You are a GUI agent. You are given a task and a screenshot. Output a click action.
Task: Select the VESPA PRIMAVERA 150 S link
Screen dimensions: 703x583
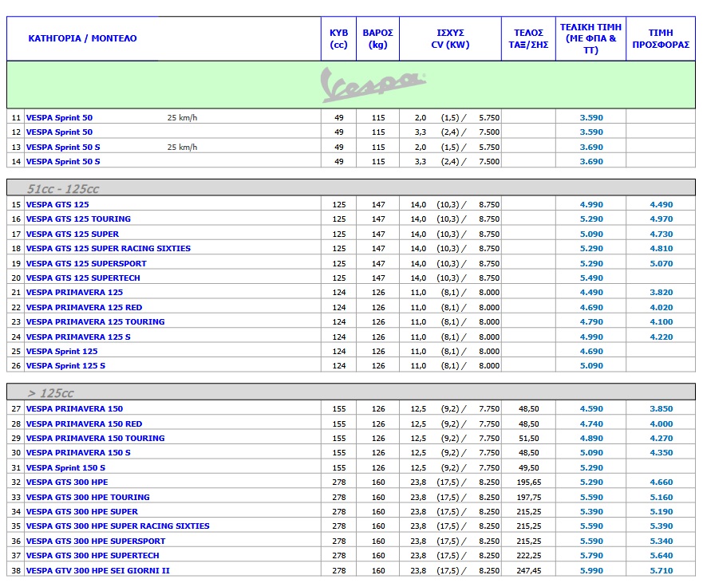78,452
